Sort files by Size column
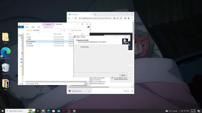 (82, 34)
